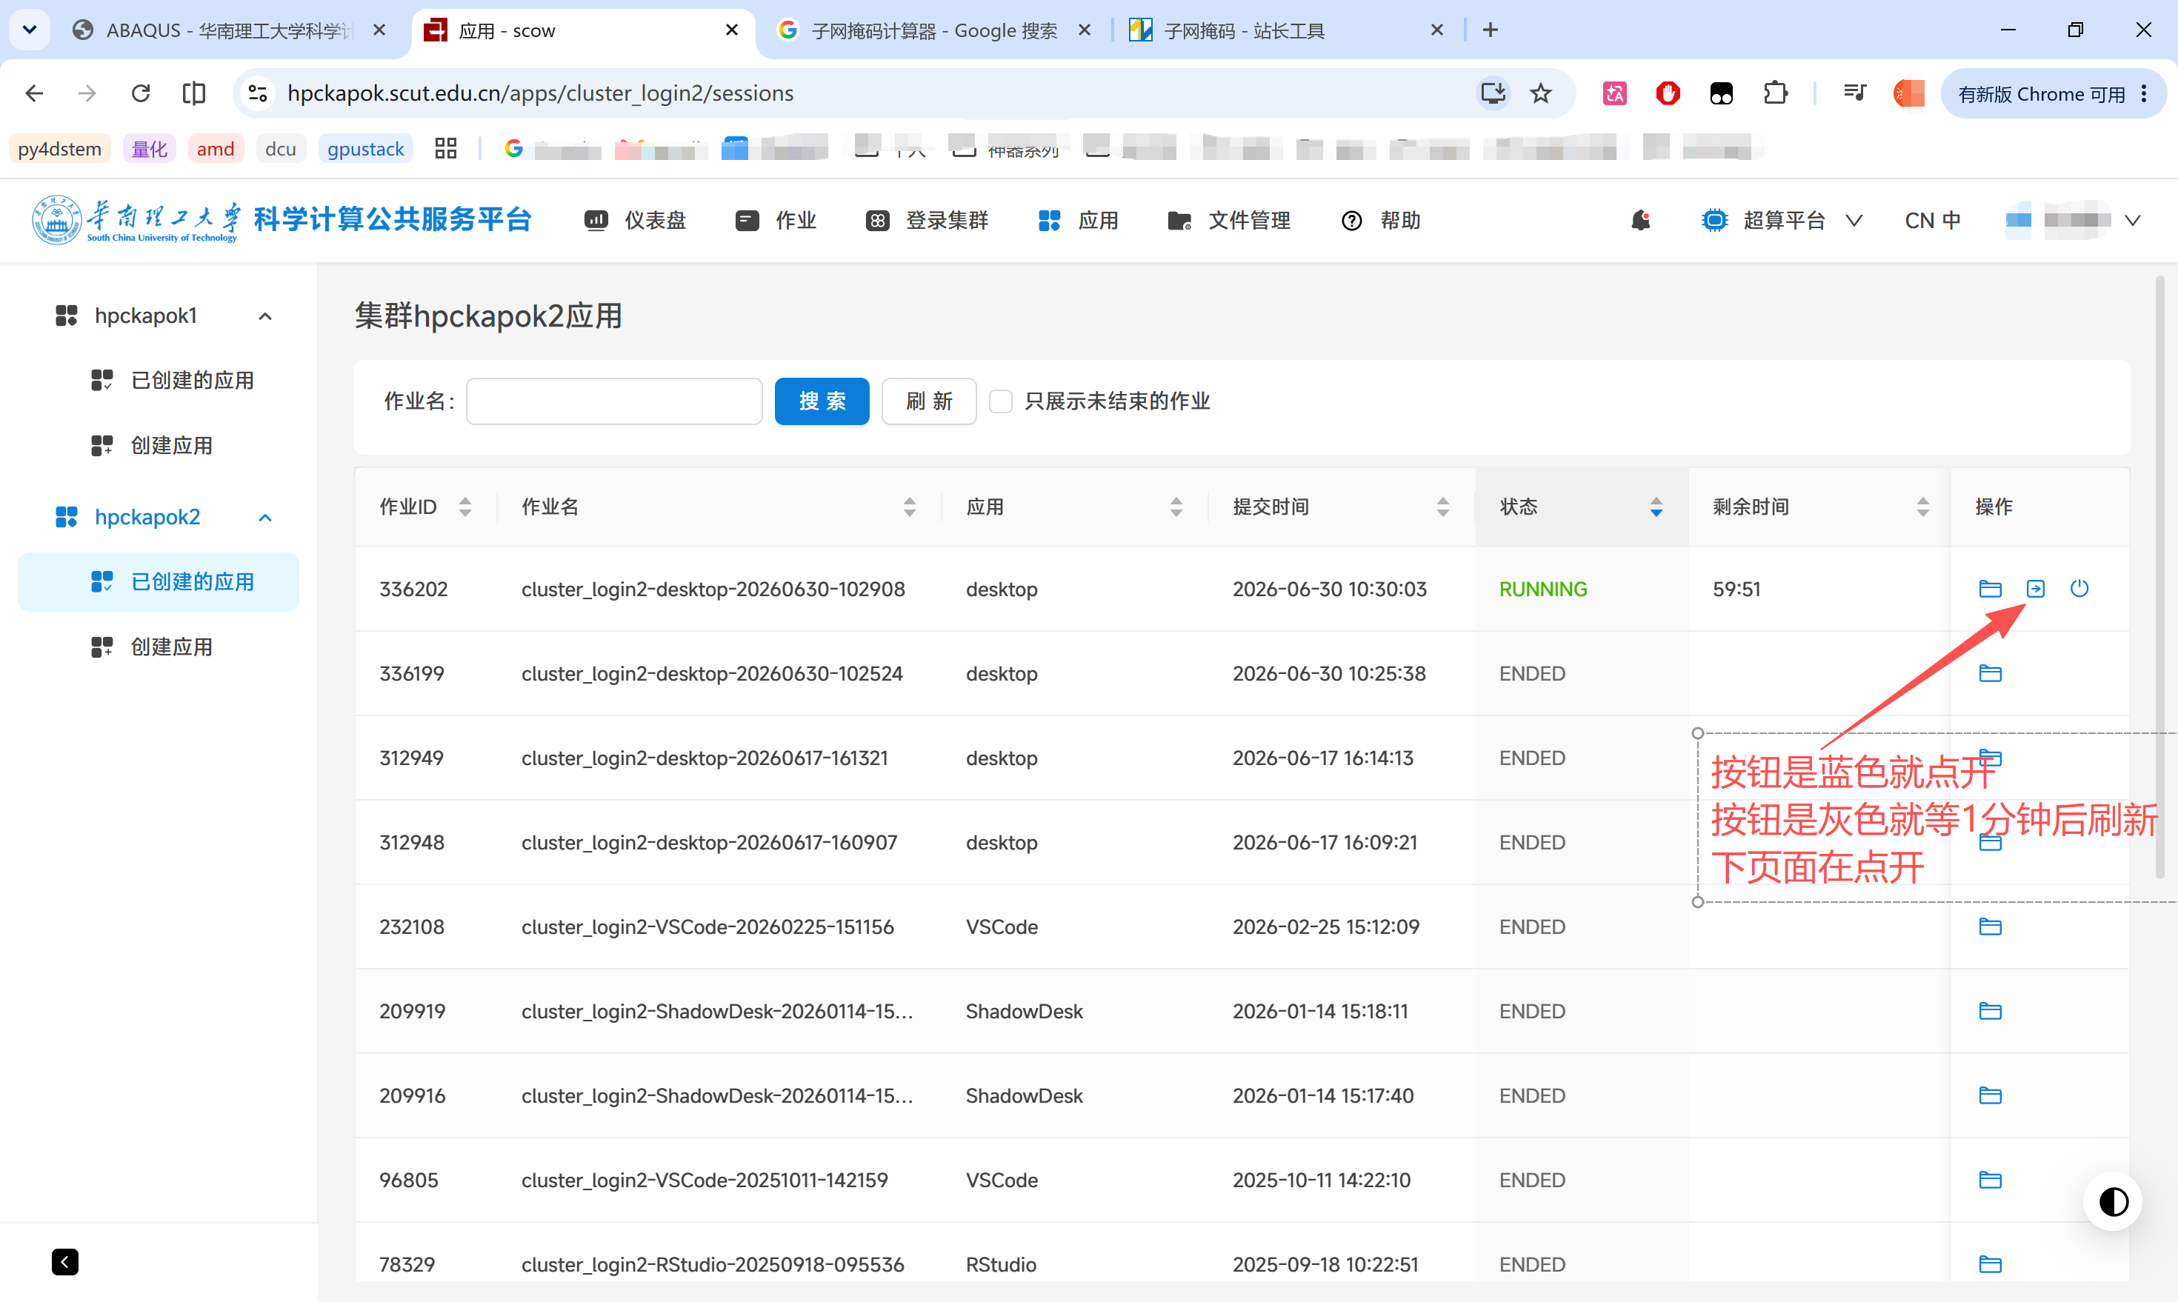The image size is (2178, 1302).
Task: Open the translate extension icon
Action: coord(1613,93)
